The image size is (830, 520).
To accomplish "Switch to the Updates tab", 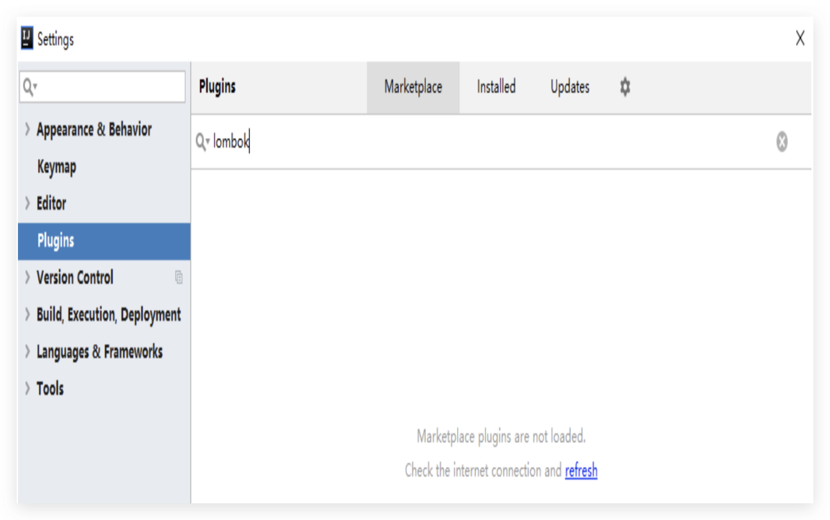I will point(570,87).
